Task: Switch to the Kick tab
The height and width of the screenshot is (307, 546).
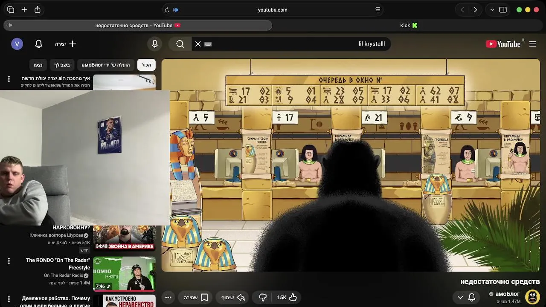Action: coord(409,25)
